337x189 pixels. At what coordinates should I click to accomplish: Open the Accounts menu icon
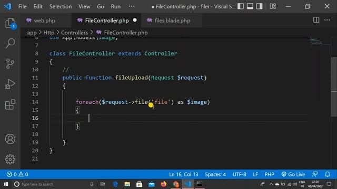(x=10, y=139)
